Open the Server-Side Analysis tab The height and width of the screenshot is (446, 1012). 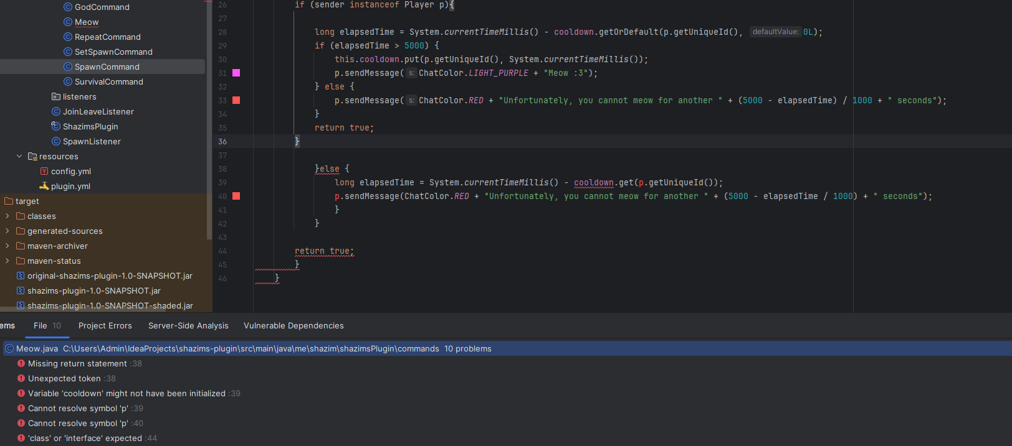(x=188, y=325)
